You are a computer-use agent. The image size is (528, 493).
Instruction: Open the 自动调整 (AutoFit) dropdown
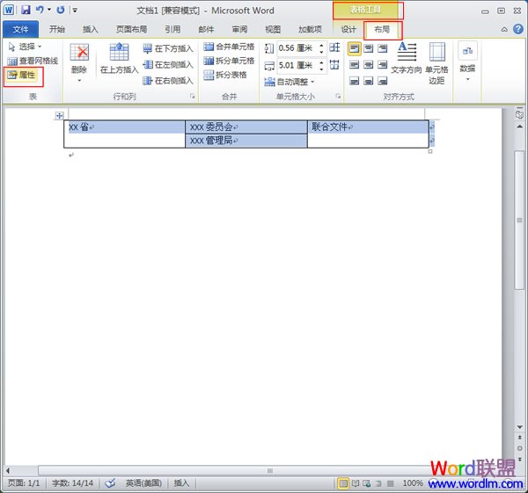coord(290,82)
